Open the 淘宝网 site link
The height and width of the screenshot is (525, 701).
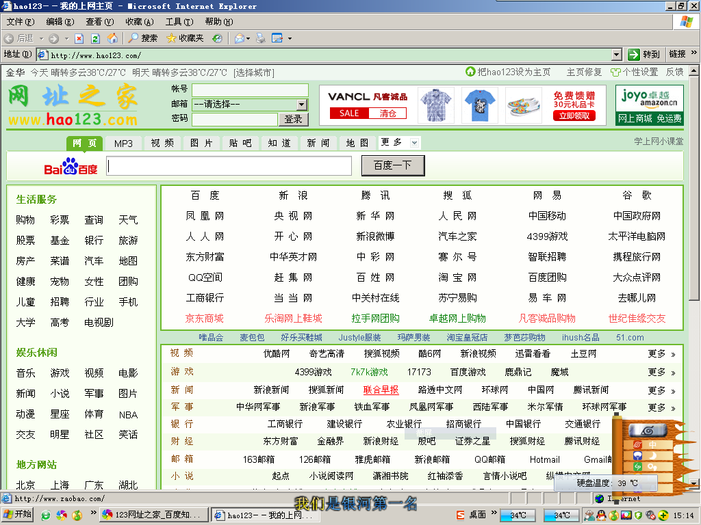click(x=457, y=278)
